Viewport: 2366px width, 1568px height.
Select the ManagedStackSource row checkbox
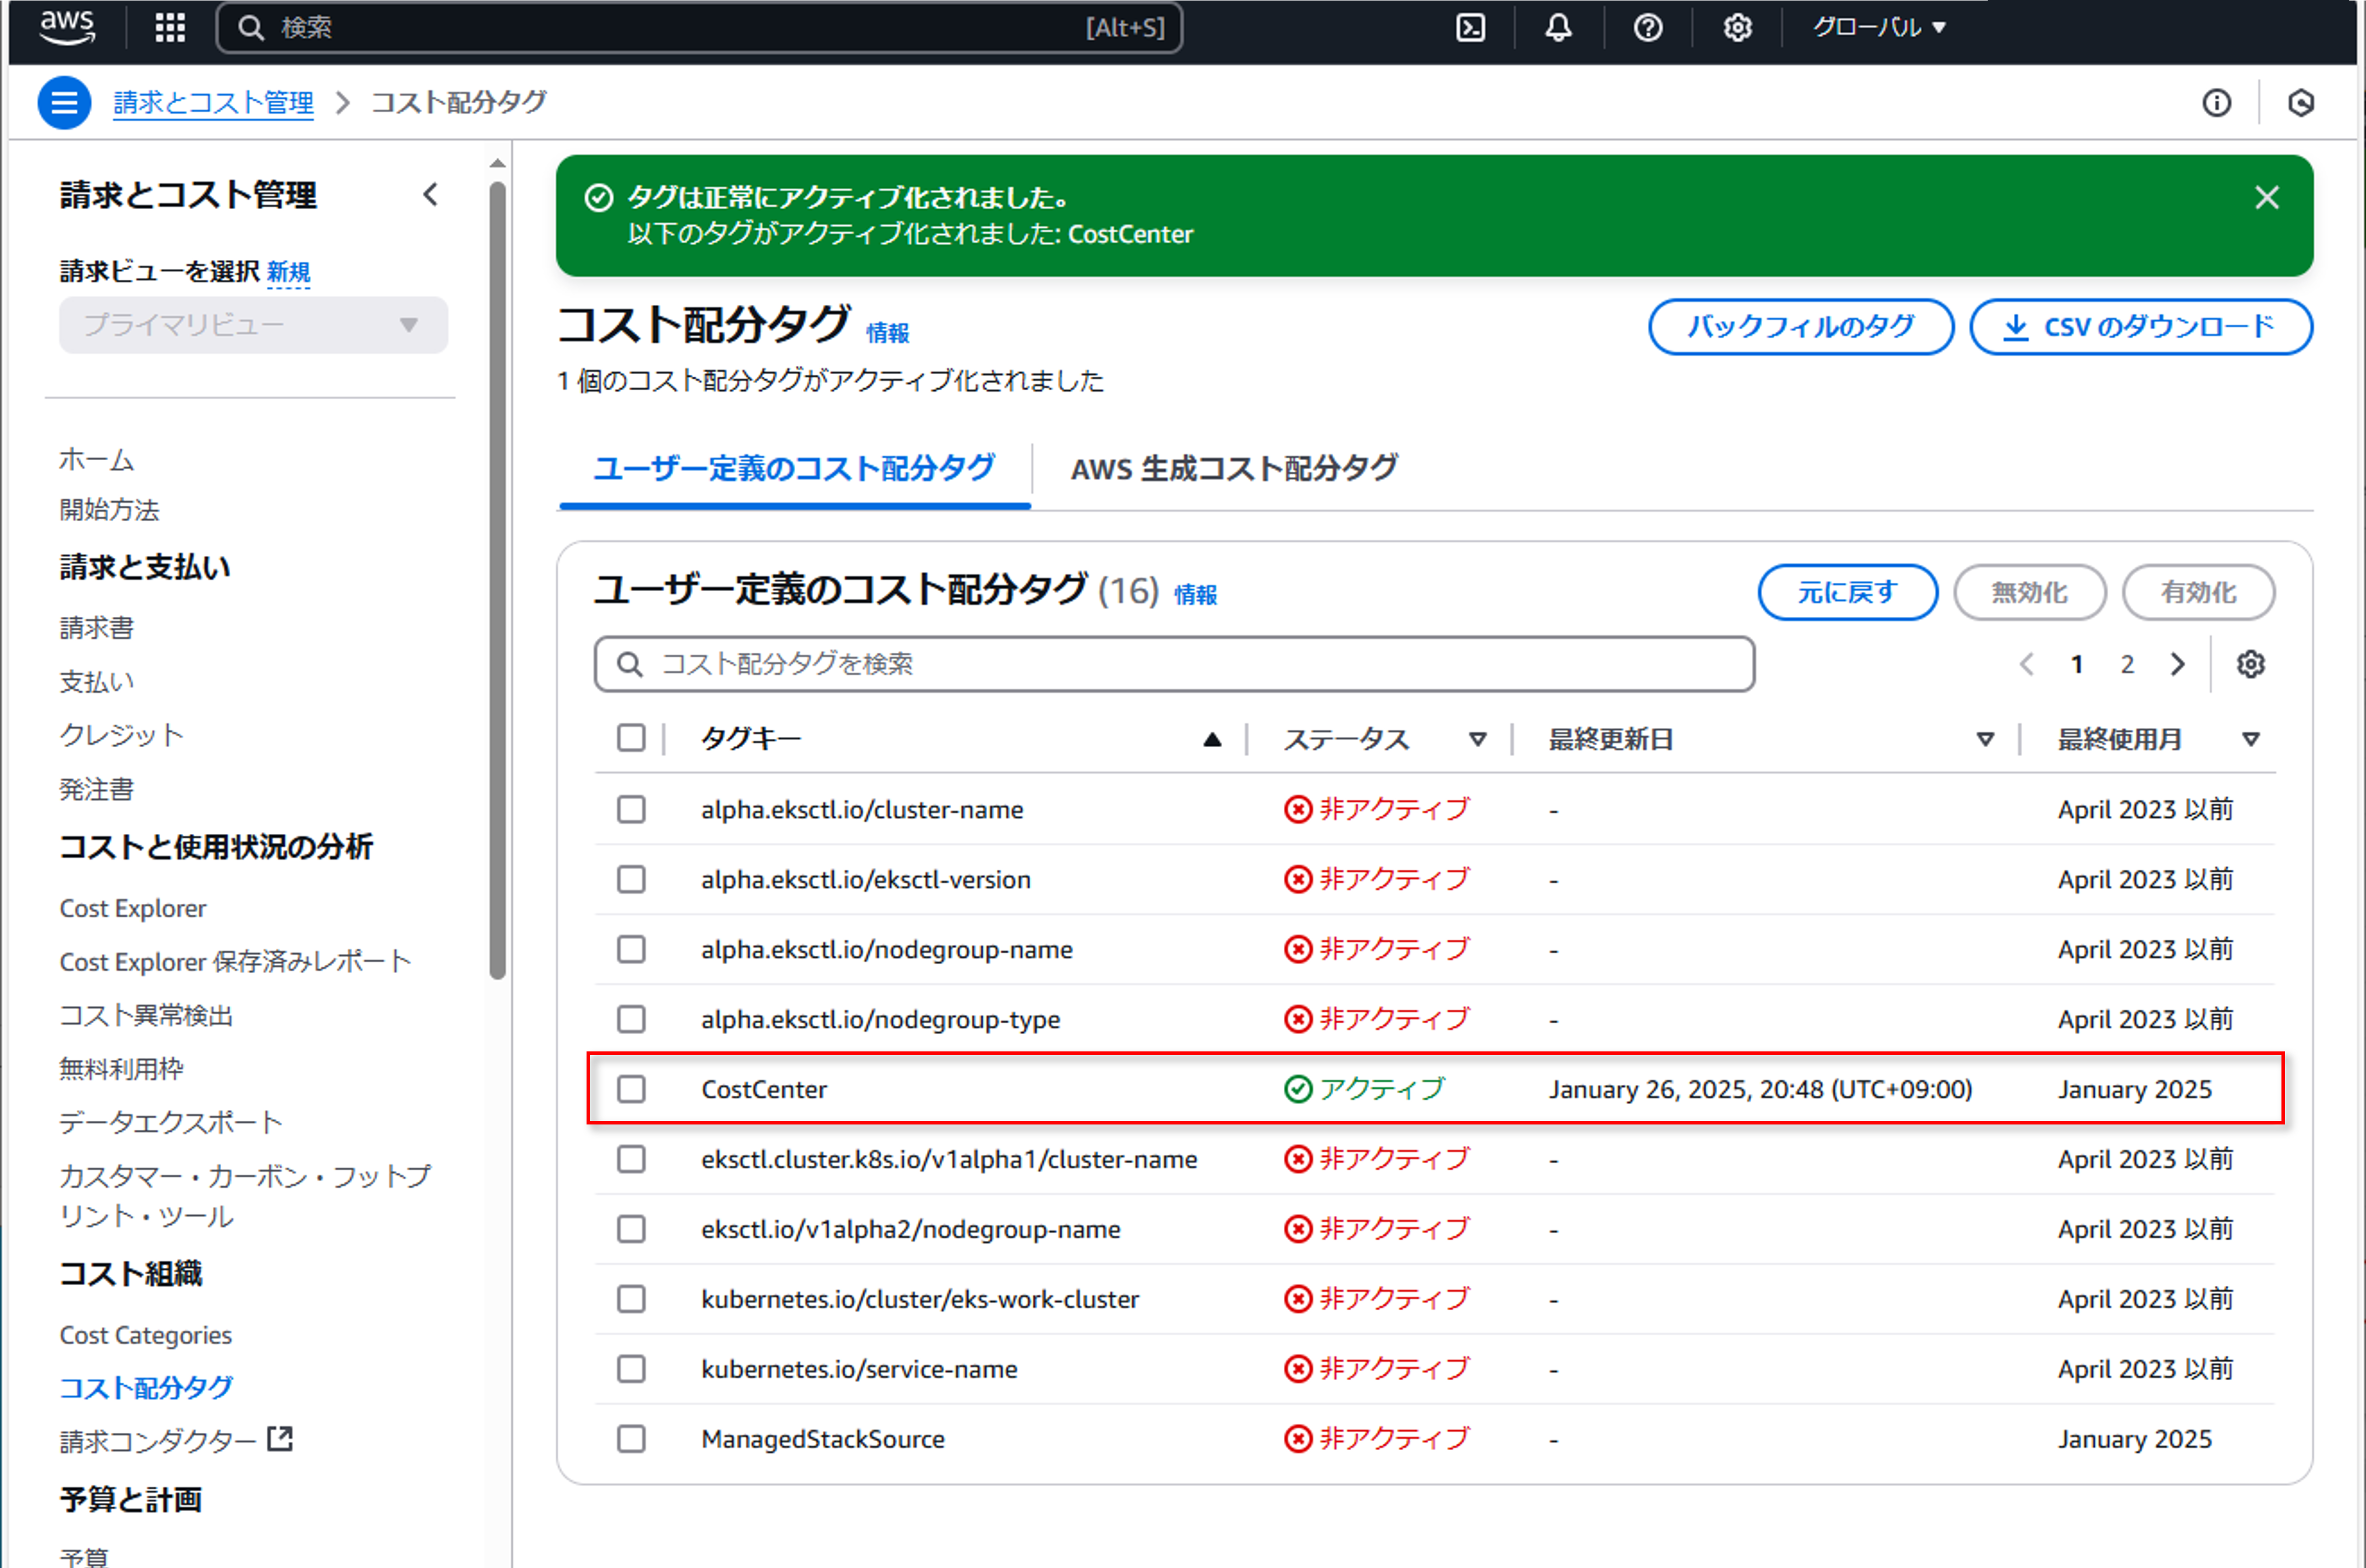[631, 1439]
